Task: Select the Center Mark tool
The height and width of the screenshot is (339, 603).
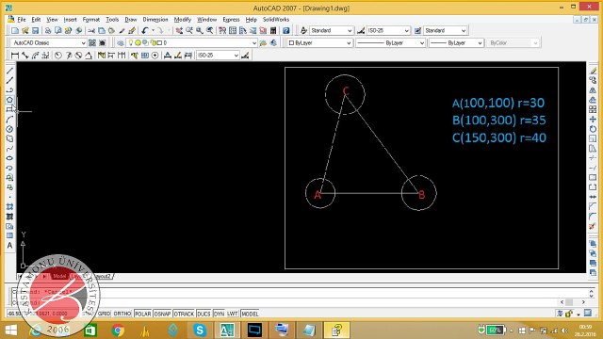Action: 155,56
